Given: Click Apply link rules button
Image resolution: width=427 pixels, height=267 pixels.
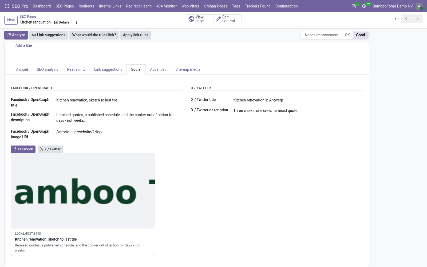Looking at the screenshot, I should pyautogui.click(x=136, y=35).
